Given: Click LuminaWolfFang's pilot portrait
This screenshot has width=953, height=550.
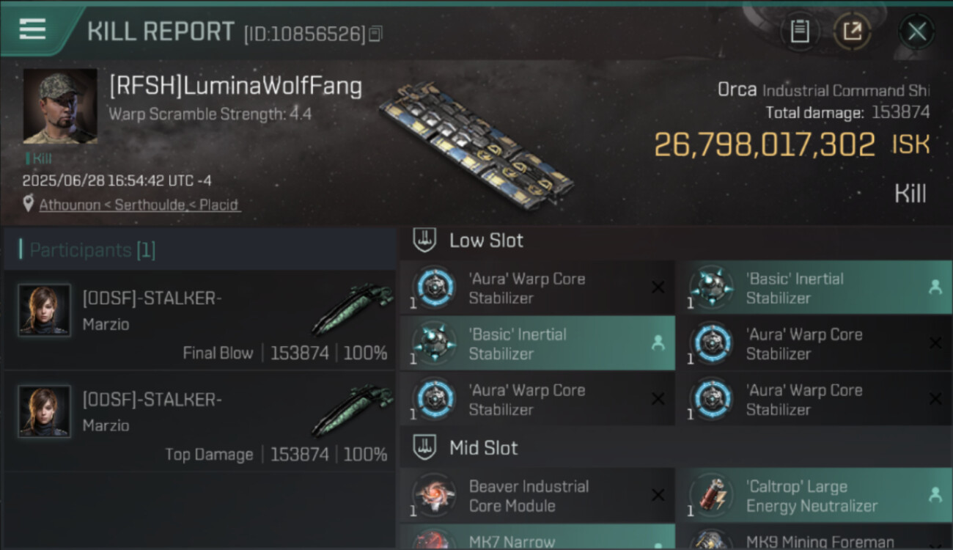Looking at the screenshot, I should coord(60,106).
